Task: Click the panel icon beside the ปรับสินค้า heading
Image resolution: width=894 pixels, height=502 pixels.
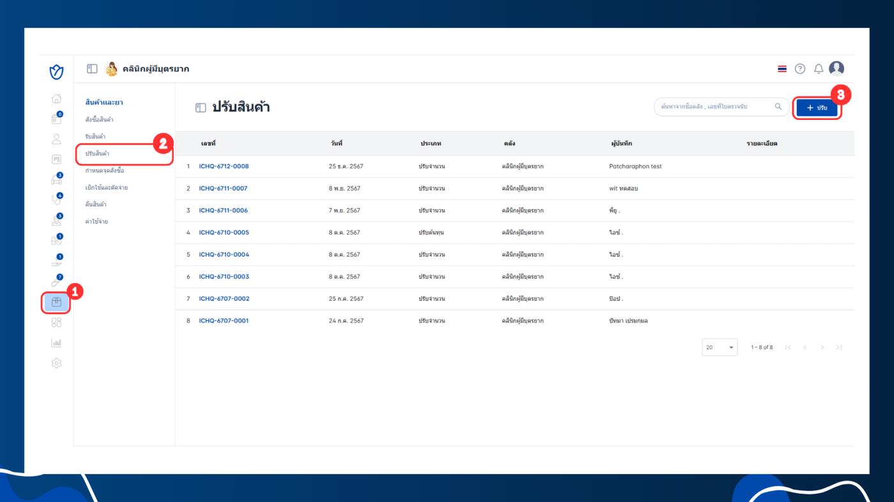Action: 201,108
